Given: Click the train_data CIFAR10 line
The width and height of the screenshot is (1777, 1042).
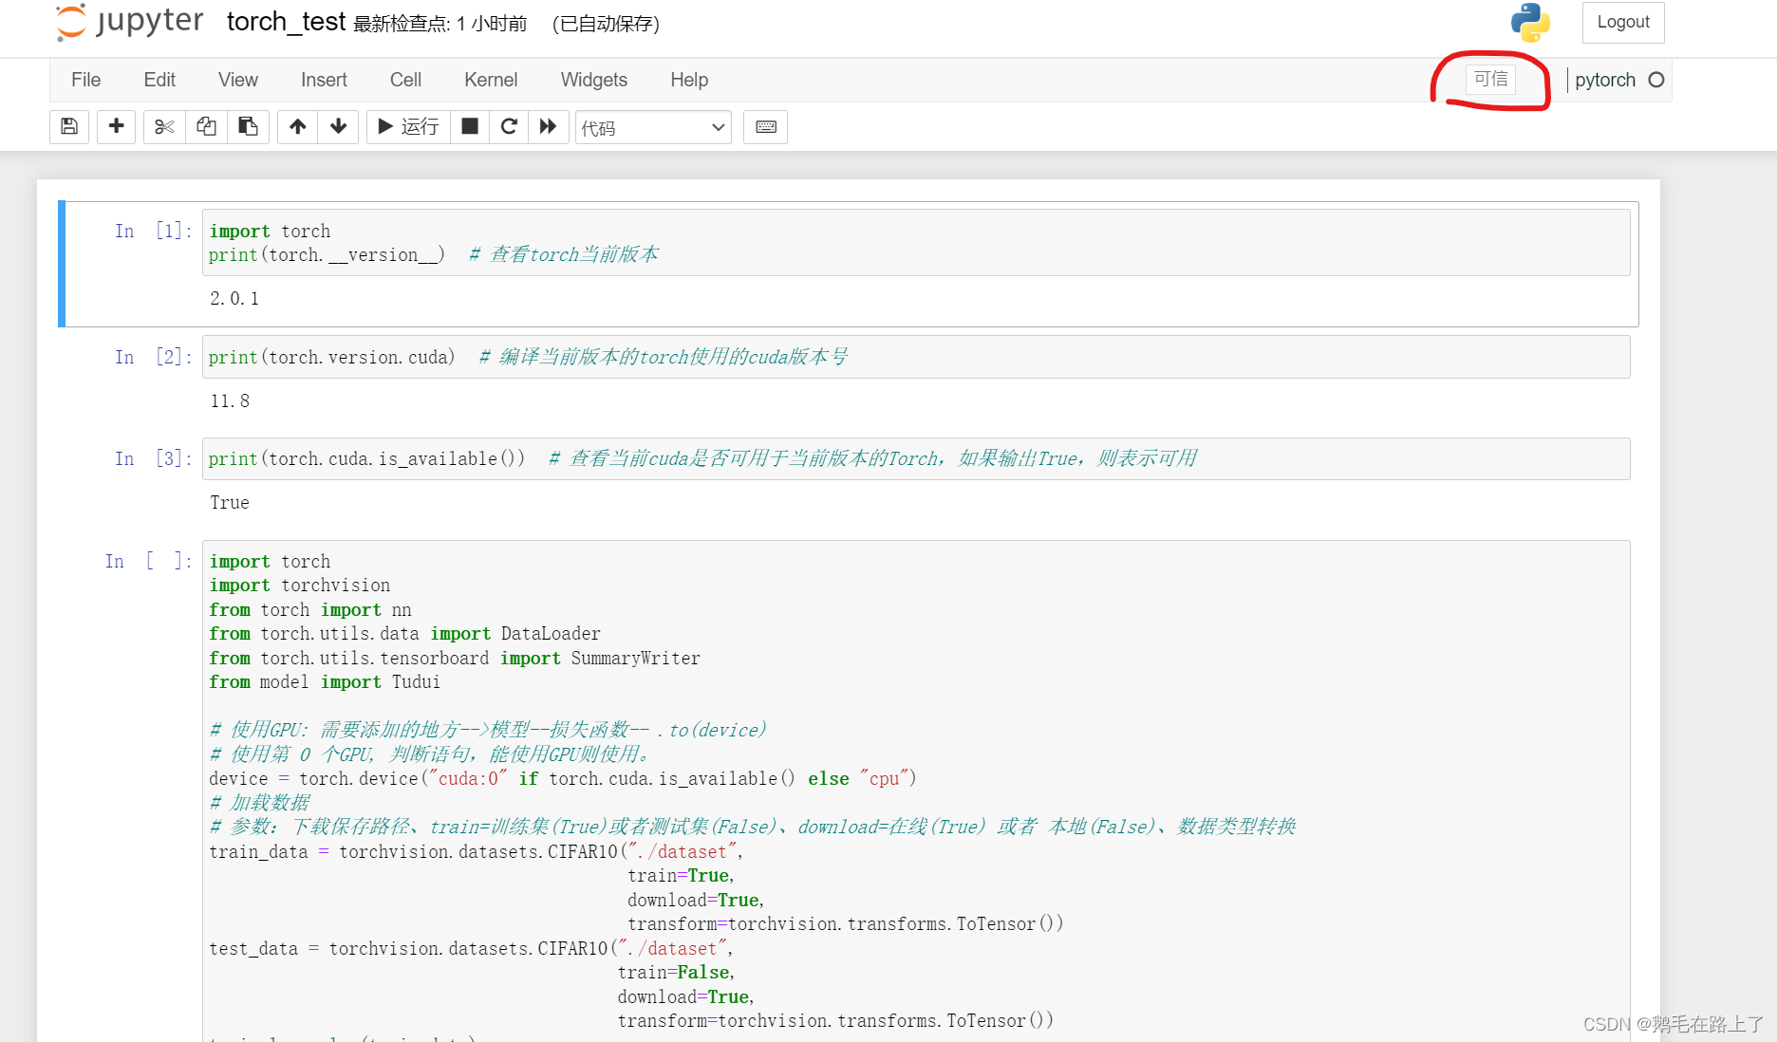Looking at the screenshot, I should (477, 852).
